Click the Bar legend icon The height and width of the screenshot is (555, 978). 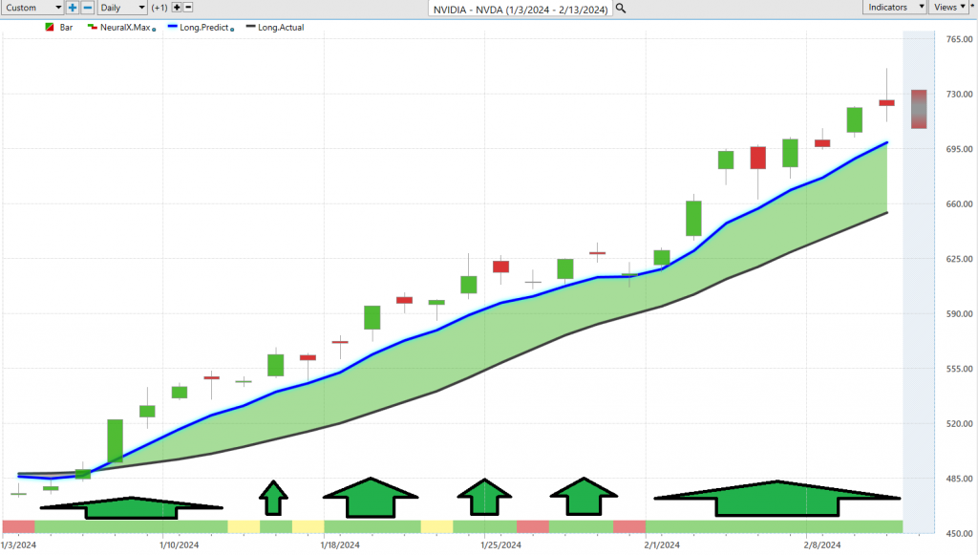point(50,28)
